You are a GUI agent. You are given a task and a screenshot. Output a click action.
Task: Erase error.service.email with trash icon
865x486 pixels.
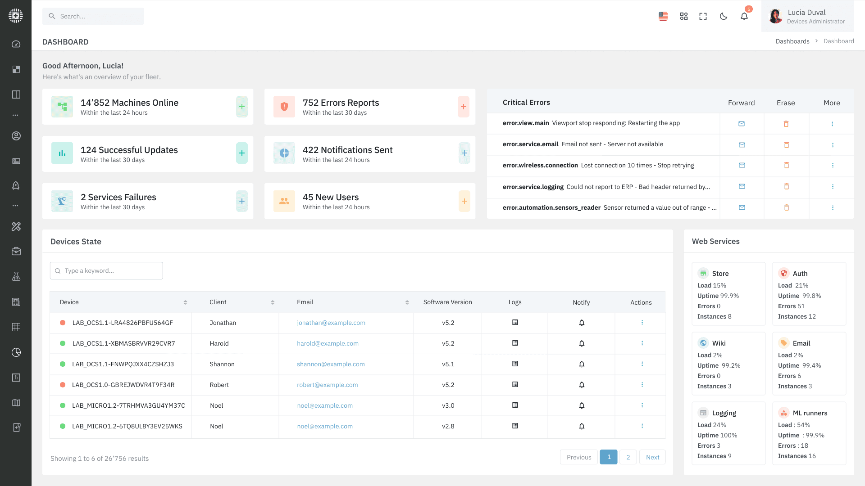pyautogui.click(x=787, y=145)
